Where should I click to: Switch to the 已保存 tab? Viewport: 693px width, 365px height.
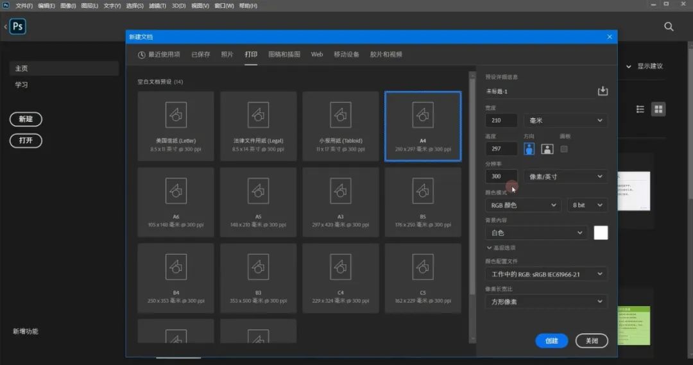(x=201, y=55)
